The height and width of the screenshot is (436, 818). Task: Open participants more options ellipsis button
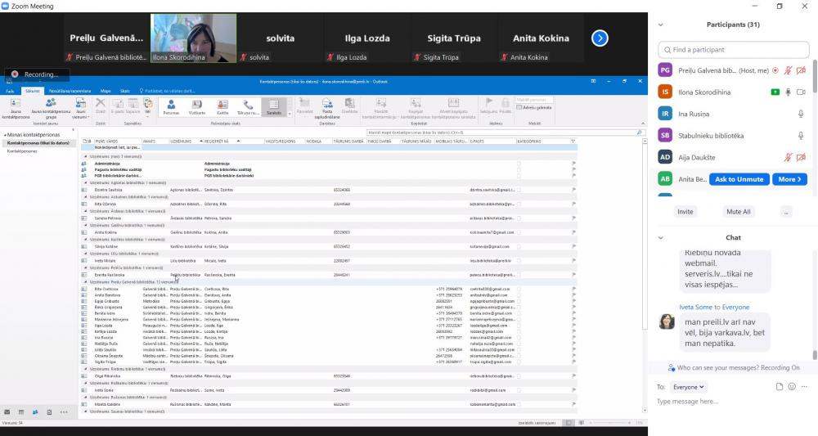[786, 212]
